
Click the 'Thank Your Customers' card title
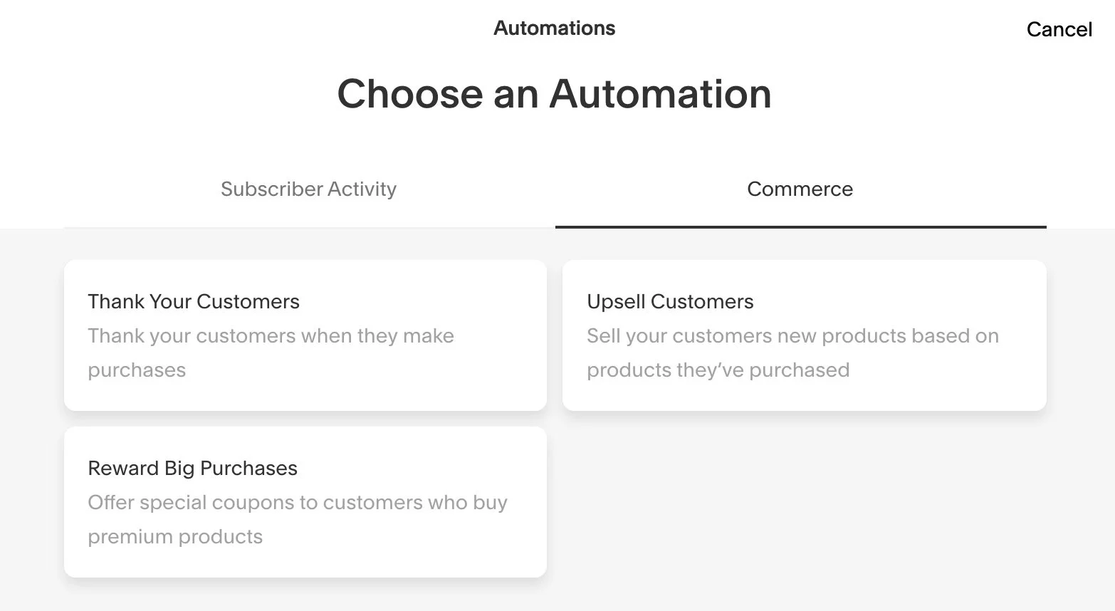point(194,301)
